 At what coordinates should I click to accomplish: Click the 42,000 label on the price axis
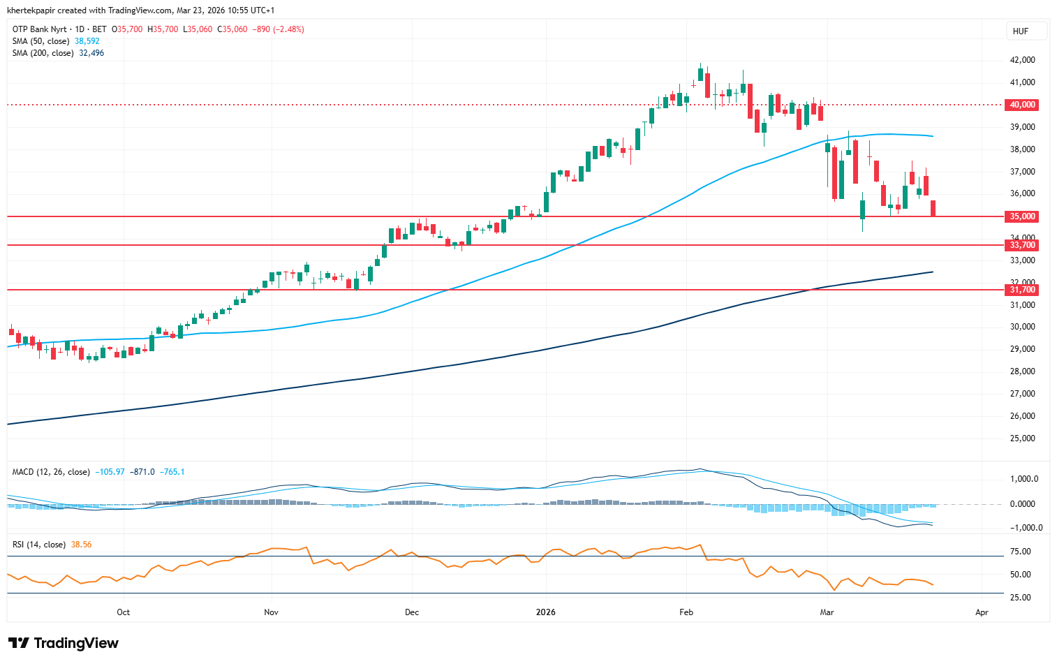pyautogui.click(x=1023, y=60)
